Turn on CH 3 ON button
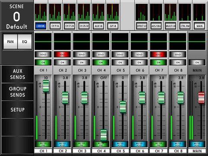The width and height of the screenshot is (208, 156). 81,62
